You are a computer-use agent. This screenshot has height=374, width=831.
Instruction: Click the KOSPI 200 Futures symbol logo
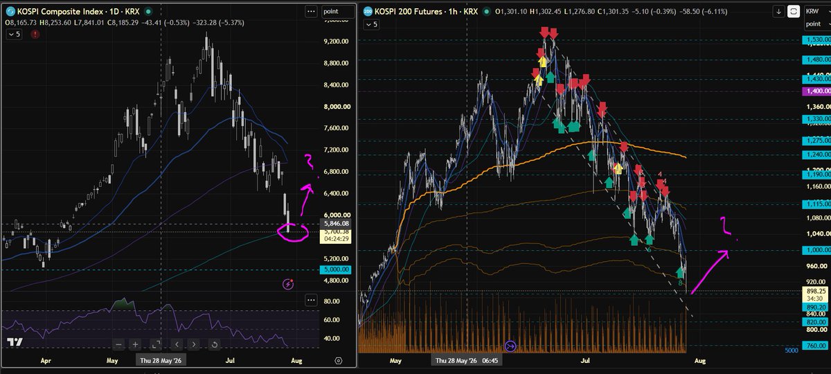[368, 11]
